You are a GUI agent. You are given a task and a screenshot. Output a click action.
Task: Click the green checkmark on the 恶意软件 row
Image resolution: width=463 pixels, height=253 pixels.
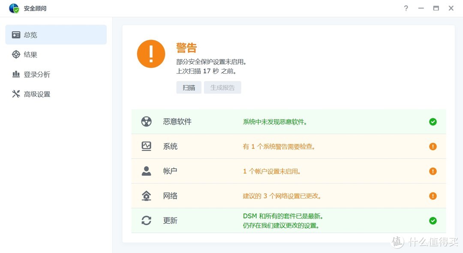tap(433, 121)
